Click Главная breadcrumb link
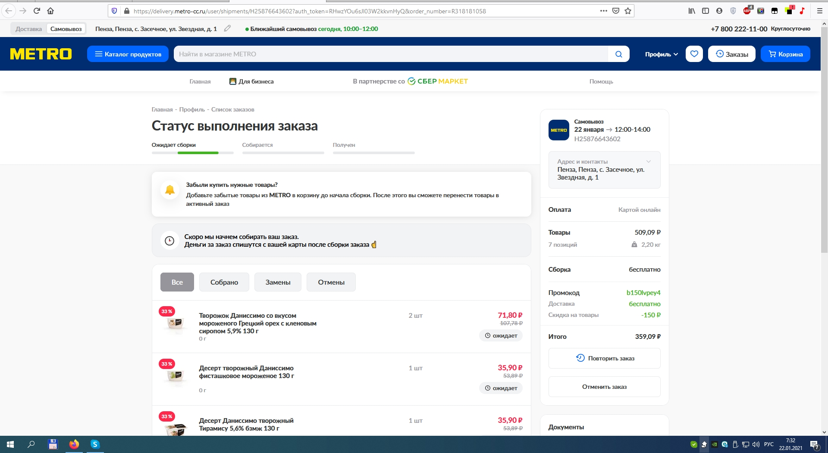 pos(162,109)
